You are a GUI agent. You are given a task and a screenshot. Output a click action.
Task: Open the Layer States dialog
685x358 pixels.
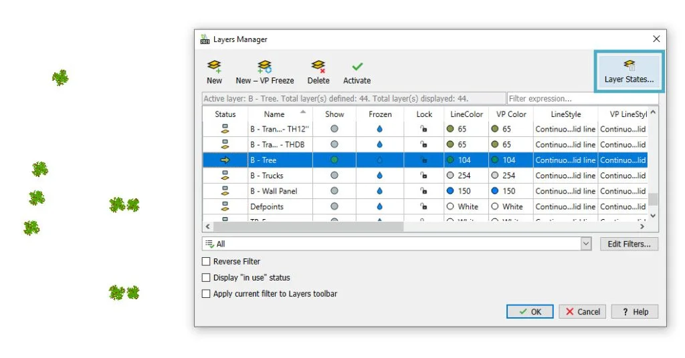click(x=629, y=71)
